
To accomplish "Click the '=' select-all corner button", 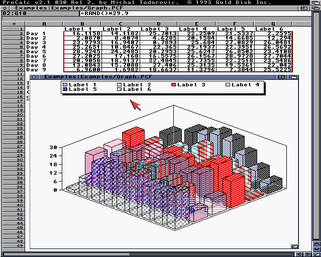I will pos(14,24).
